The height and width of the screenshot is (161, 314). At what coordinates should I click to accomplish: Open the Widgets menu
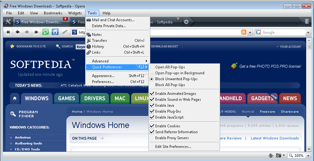(75, 13)
